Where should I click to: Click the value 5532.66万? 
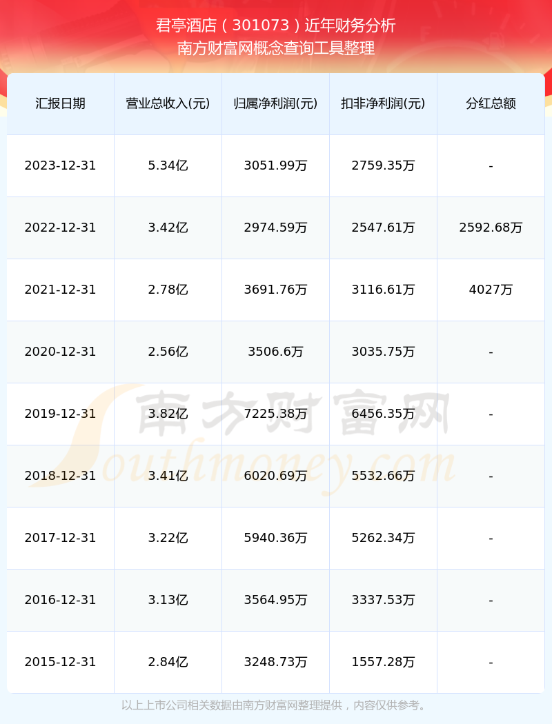pyautogui.click(x=384, y=476)
